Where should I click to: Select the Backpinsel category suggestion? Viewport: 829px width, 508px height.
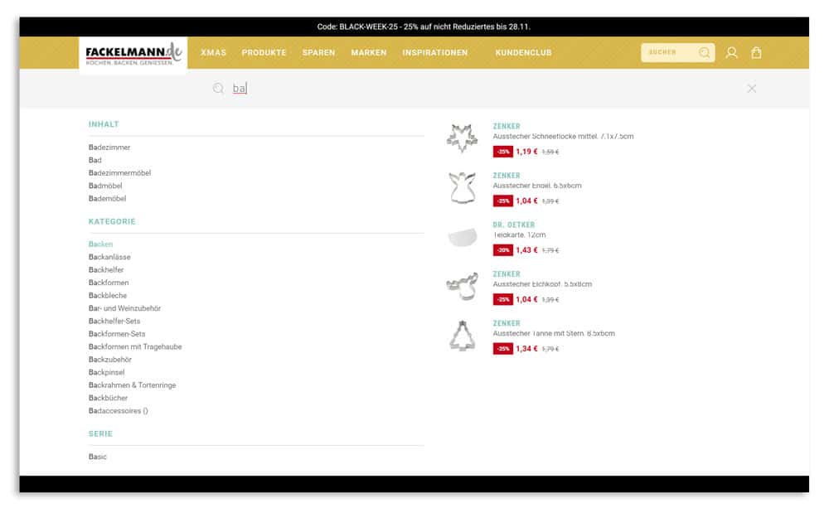tap(107, 372)
